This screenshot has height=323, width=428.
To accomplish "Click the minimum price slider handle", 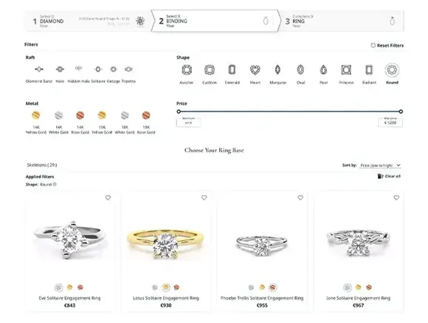I will click(179, 112).
